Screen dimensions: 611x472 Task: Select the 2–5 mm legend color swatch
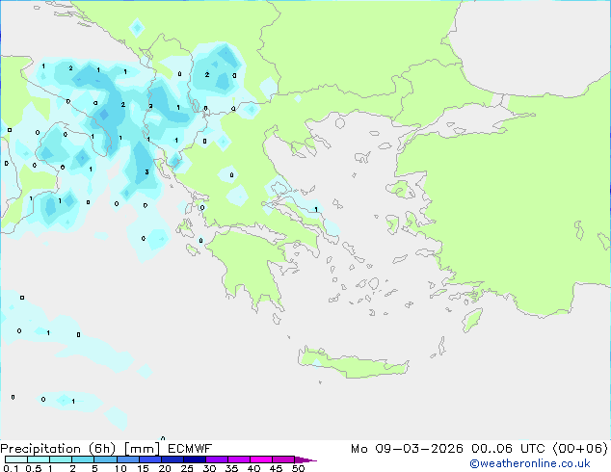[83, 459]
